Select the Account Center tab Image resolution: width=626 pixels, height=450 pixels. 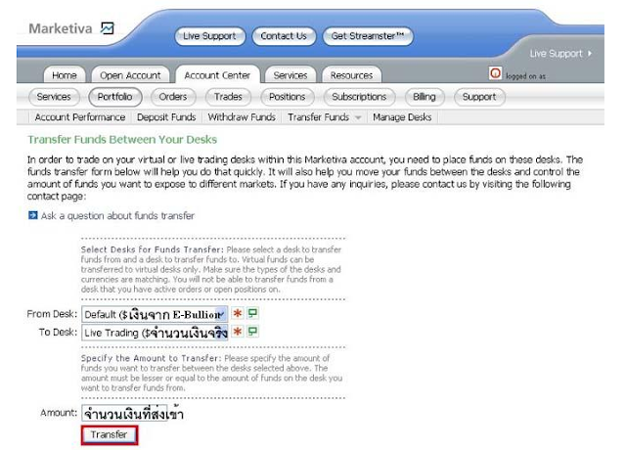pos(217,75)
